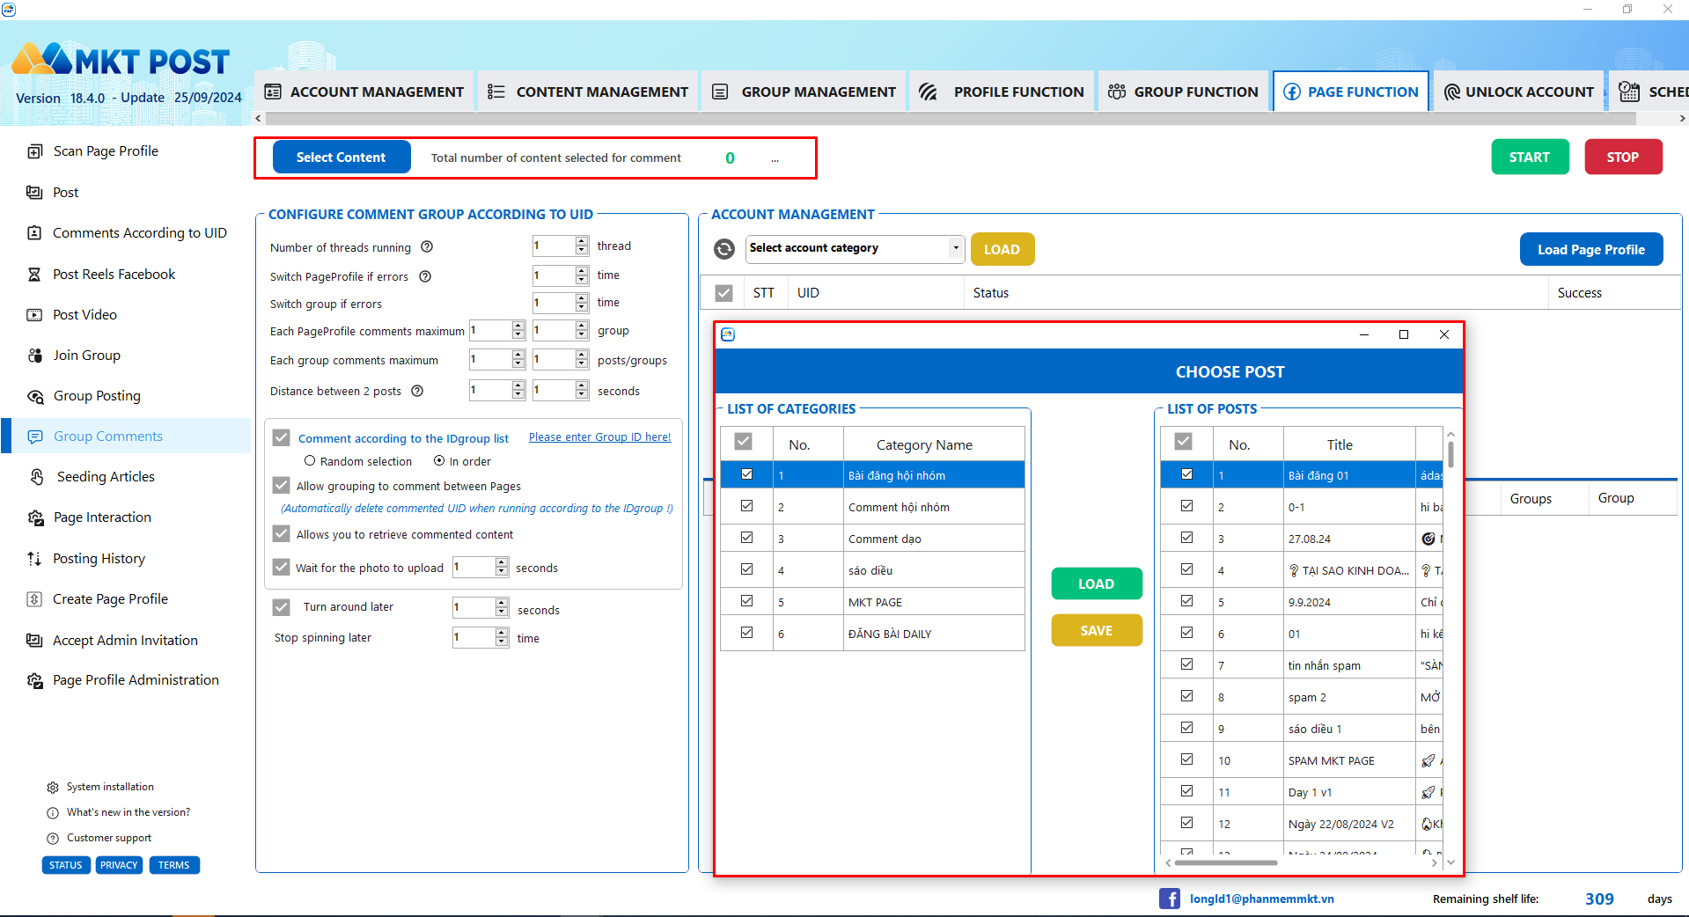Uncheck category 'Comment dạo' checkbox
The height and width of the screenshot is (917, 1689).
point(746,538)
